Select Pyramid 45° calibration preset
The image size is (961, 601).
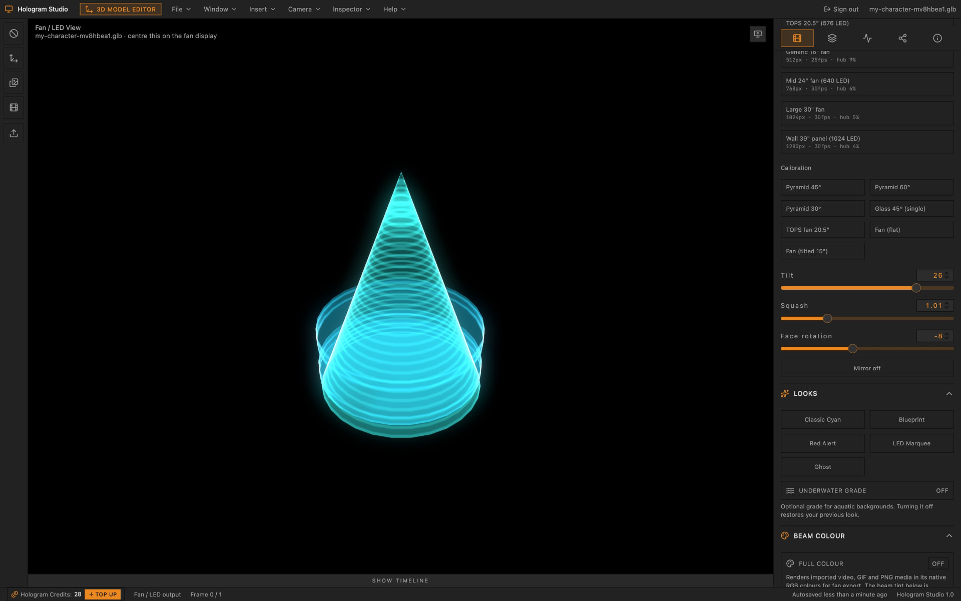click(822, 187)
